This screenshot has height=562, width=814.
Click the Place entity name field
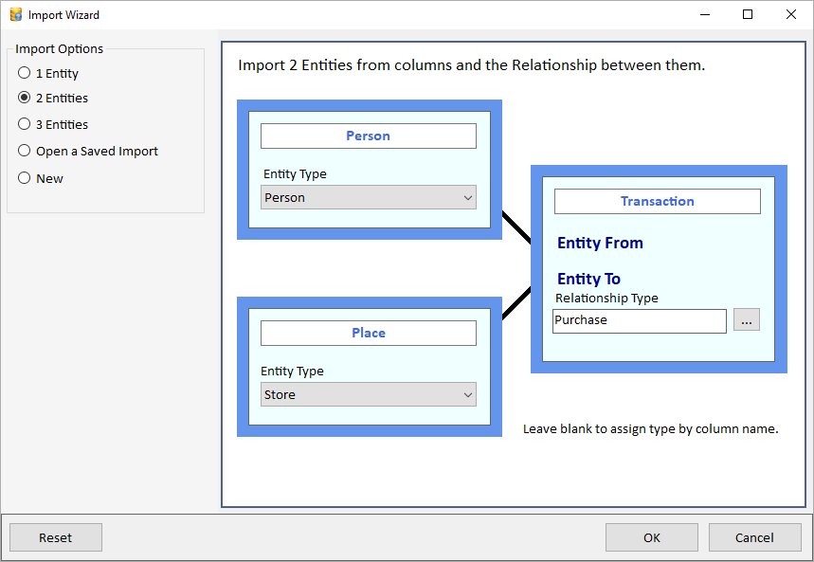[368, 333]
